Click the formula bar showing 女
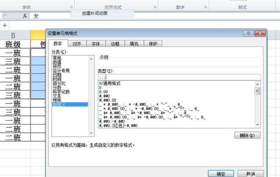 tap(155, 16)
